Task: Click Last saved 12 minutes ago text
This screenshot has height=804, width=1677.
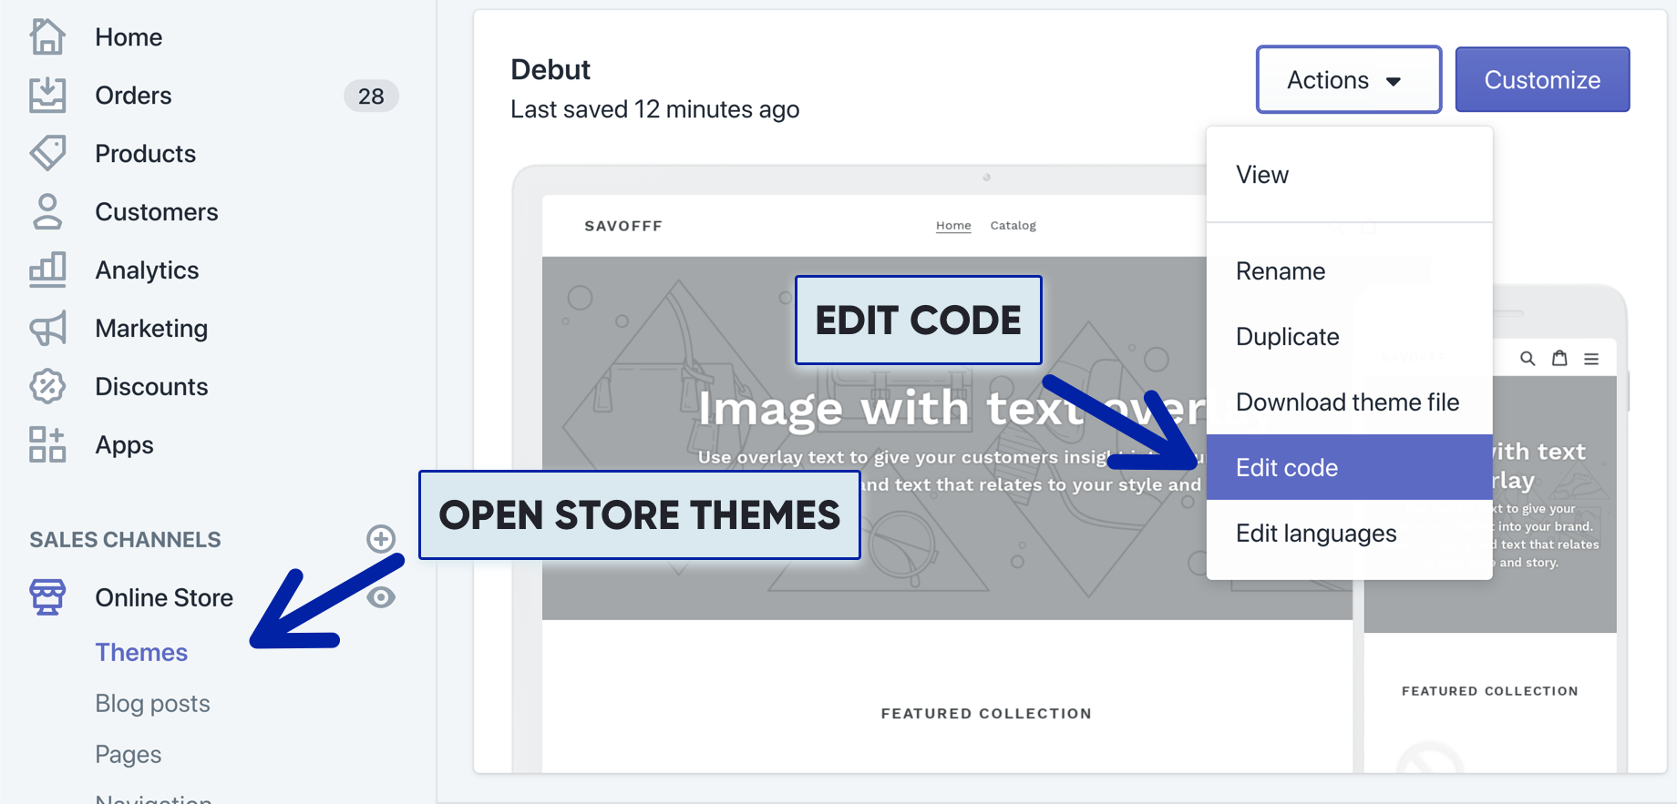Action: tap(654, 109)
